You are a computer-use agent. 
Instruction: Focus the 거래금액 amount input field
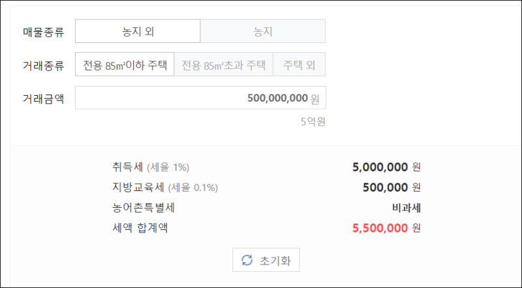200,98
